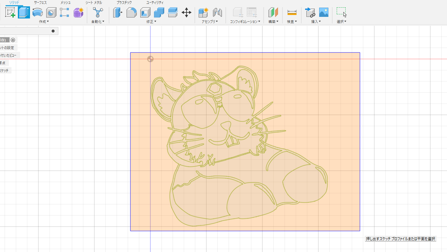Select the 原点 browser item

pyautogui.click(x=3, y=63)
